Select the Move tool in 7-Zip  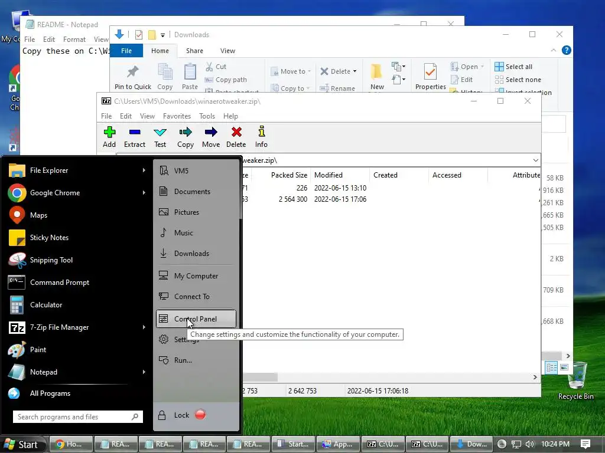211,137
